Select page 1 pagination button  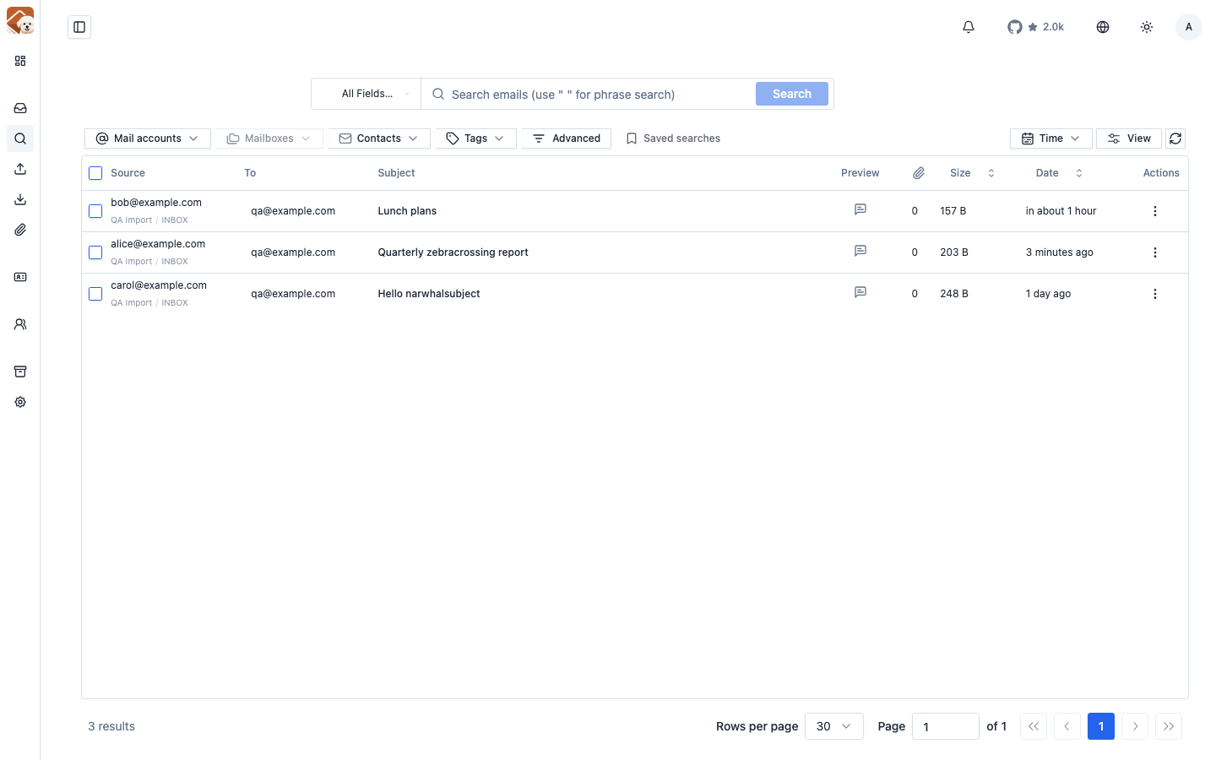click(x=1101, y=726)
